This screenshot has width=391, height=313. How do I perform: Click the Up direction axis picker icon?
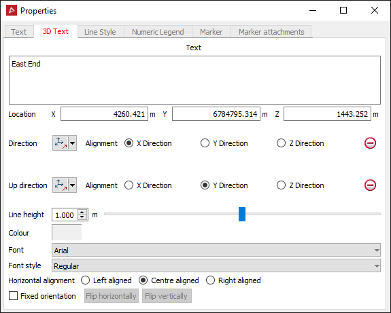pyautogui.click(x=61, y=185)
